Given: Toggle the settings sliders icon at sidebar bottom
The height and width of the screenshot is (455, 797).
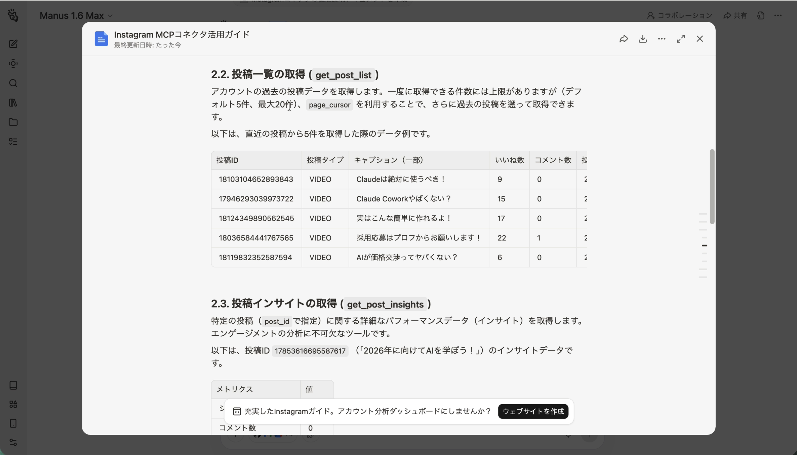Looking at the screenshot, I should (13, 443).
